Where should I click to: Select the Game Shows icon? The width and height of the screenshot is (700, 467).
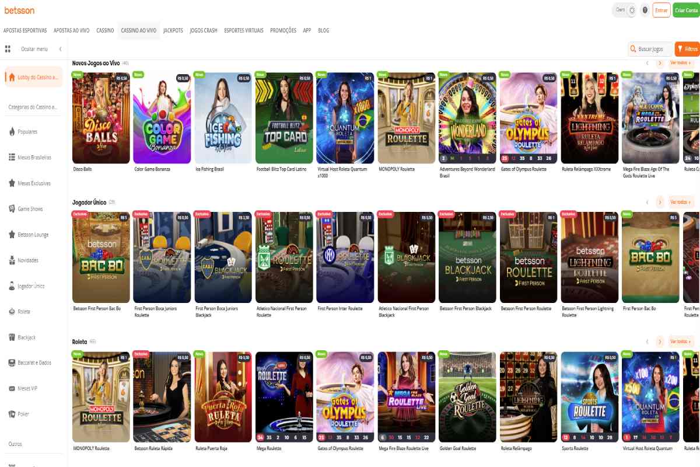point(12,209)
